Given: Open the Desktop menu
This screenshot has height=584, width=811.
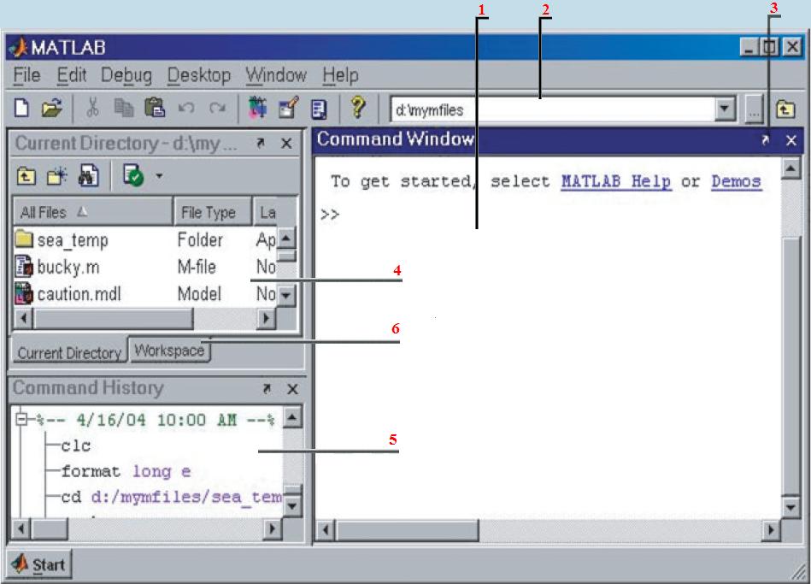Looking at the screenshot, I should tap(198, 75).
